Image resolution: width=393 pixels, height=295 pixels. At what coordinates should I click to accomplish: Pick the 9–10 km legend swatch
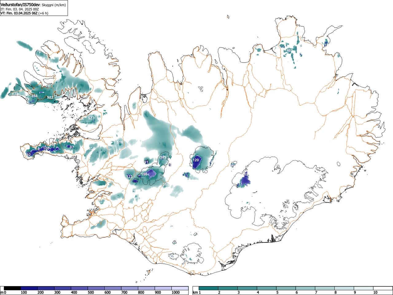coord(364,288)
